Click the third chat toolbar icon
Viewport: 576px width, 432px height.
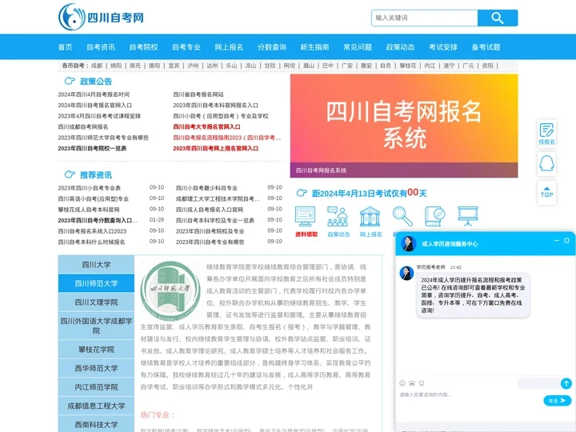(x=422, y=383)
